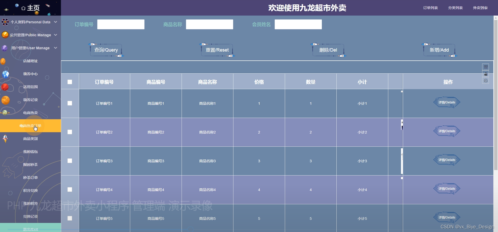Click the 小计 column header

(362, 82)
